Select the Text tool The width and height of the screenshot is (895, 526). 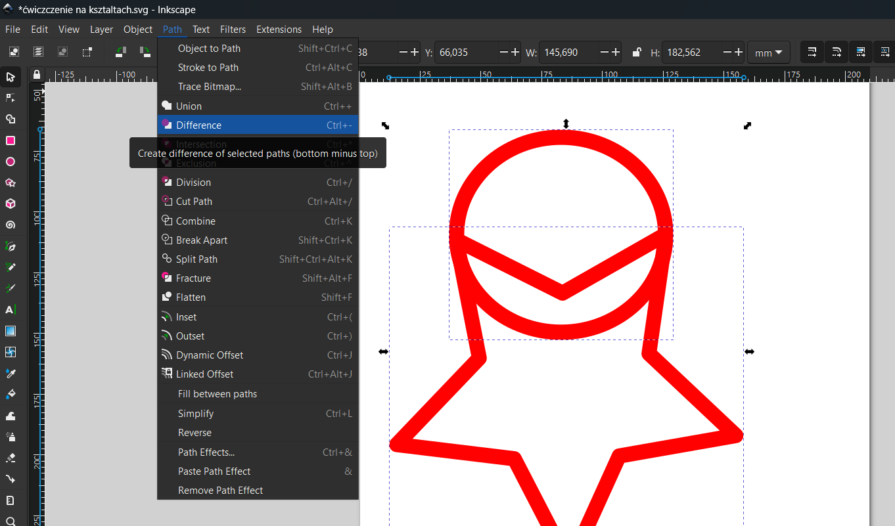pyautogui.click(x=11, y=309)
